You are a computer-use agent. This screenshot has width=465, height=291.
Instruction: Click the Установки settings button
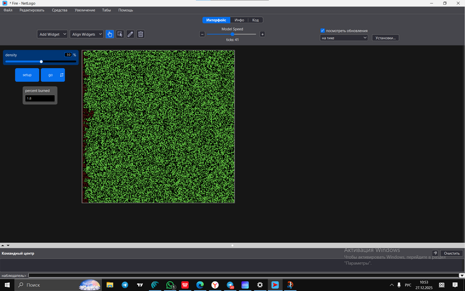385,38
